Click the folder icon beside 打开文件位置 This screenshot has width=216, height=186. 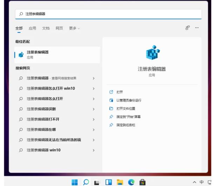(111, 108)
